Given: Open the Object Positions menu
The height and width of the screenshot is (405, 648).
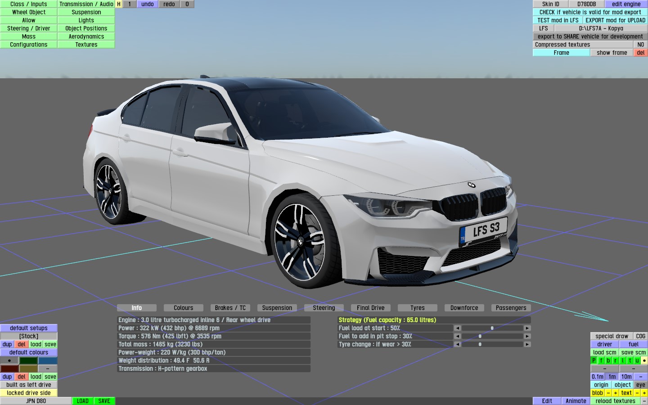Looking at the screenshot, I should pos(86,28).
